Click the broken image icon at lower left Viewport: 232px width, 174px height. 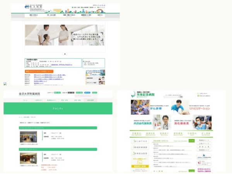tap(5, 84)
